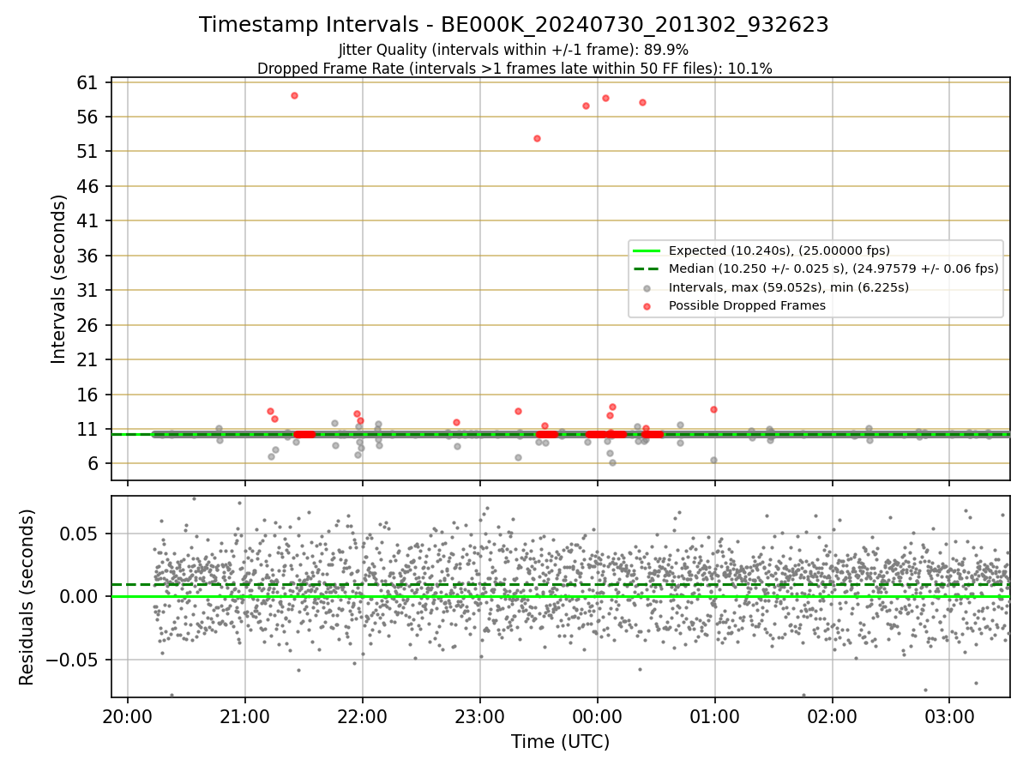Screen dimensions: 1029x772
Task: Click the plot title 'Timestamp Intervals - BE000K_20240730_201302_932623'
Action: (x=514, y=25)
